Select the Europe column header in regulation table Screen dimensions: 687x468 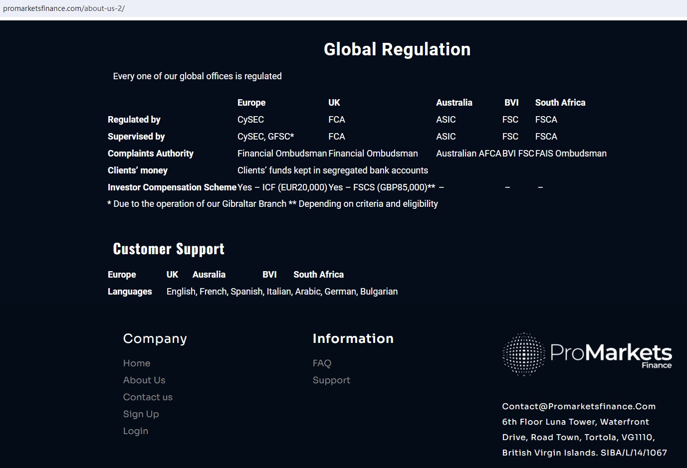tap(251, 103)
